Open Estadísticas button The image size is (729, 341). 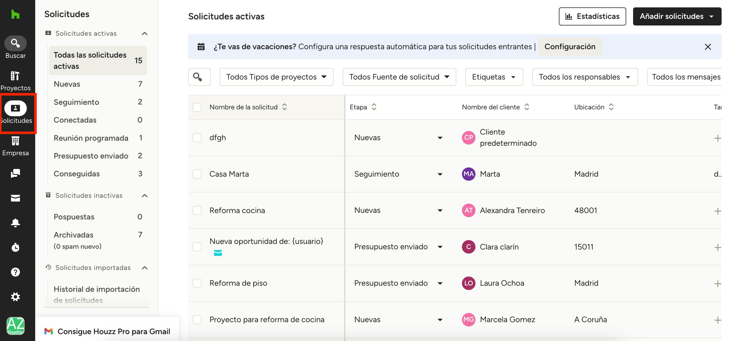tap(592, 16)
